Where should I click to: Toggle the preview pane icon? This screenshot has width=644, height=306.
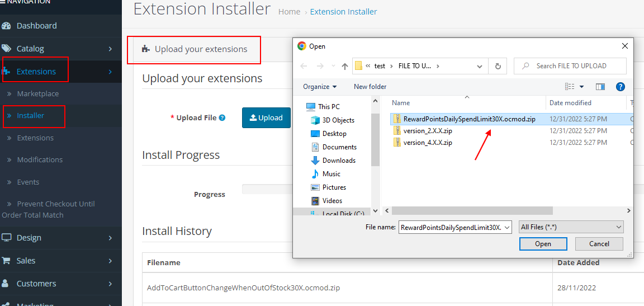(x=600, y=87)
